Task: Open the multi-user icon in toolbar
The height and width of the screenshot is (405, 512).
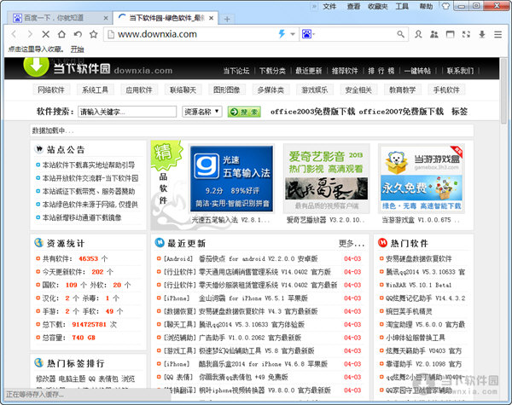Action: 434,34
